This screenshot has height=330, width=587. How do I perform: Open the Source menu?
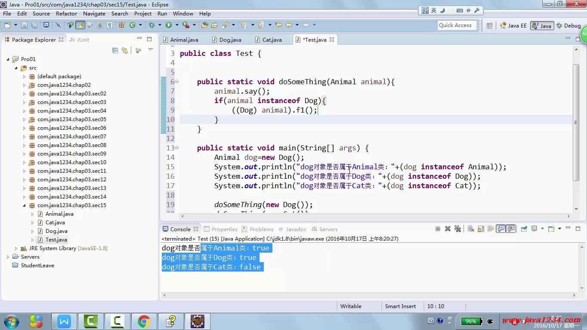pyautogui.click(x=41, y=13)
